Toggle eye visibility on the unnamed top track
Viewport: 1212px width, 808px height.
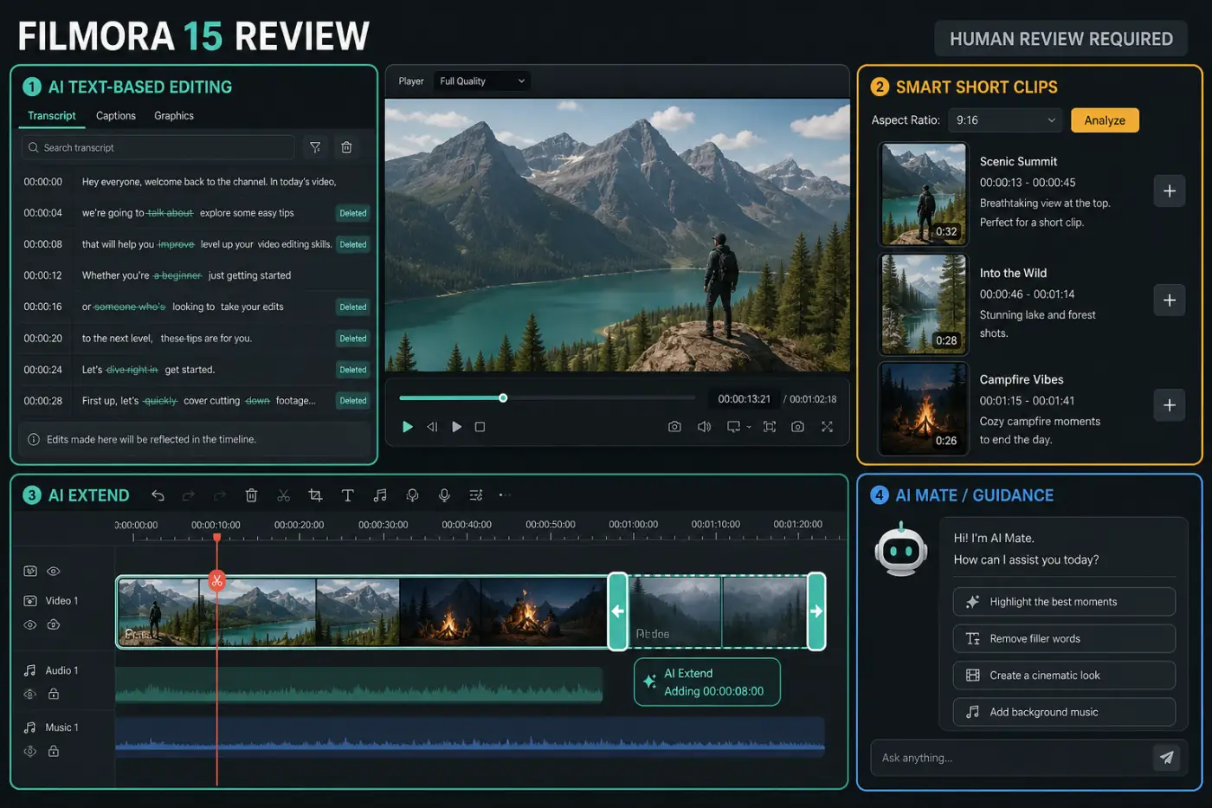pos(54,572)
